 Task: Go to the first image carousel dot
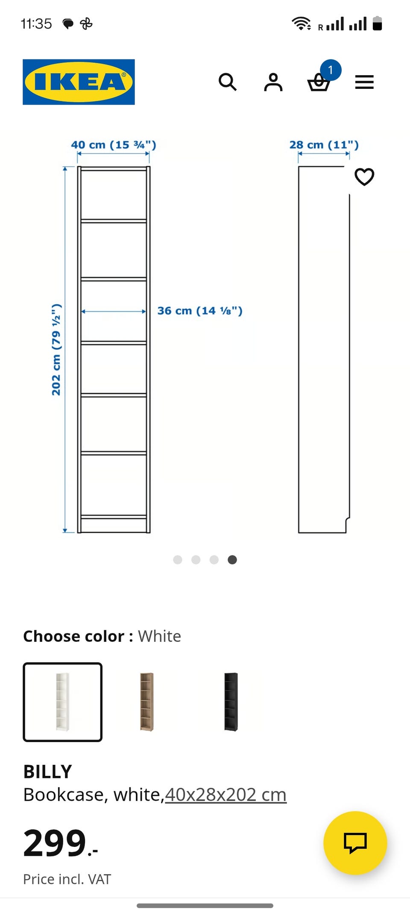click(x=178, y=560)
